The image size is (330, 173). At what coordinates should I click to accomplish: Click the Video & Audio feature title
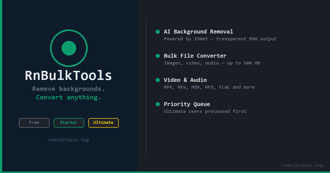(185, 80)
